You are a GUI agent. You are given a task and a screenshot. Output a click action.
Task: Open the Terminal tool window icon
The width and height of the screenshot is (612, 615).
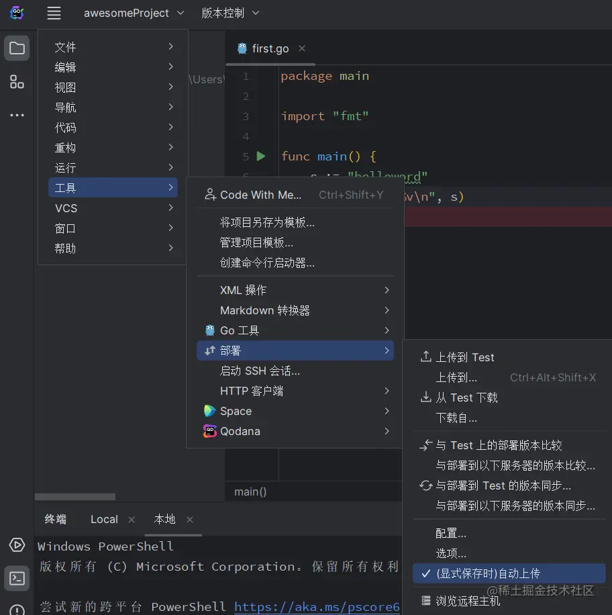click(x=17, y=578)
